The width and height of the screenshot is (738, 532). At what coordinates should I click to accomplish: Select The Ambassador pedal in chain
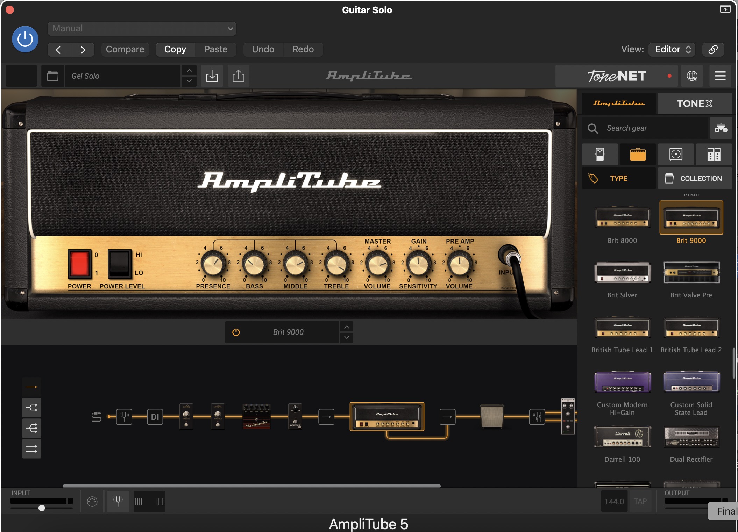[256, 416]
